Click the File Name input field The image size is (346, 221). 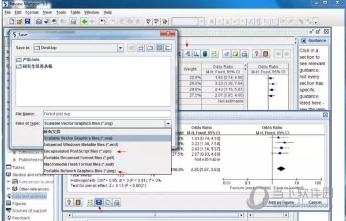pyautogui.click(x=107, y=114)
